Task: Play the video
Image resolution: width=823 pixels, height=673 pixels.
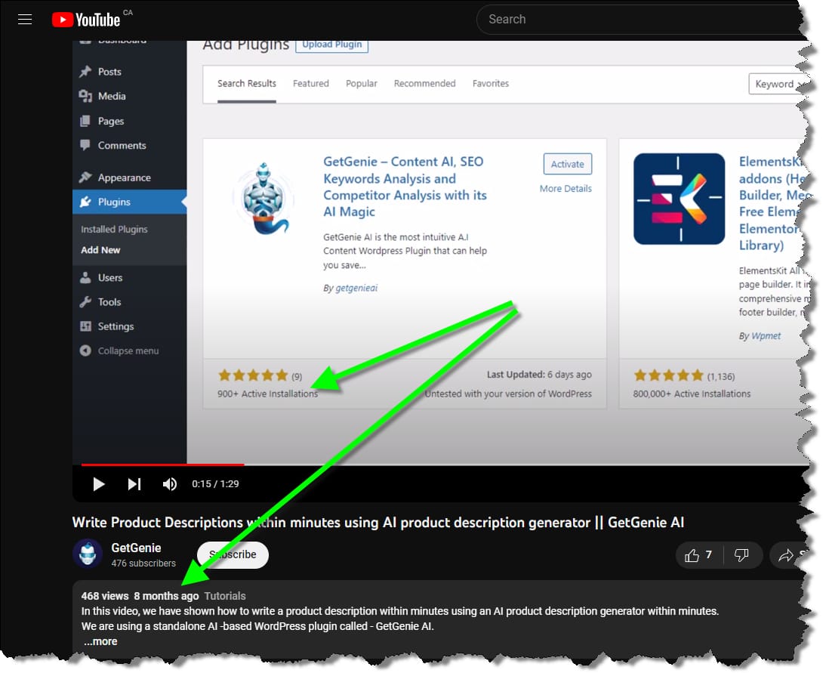Action: click(x=98, y=484)
